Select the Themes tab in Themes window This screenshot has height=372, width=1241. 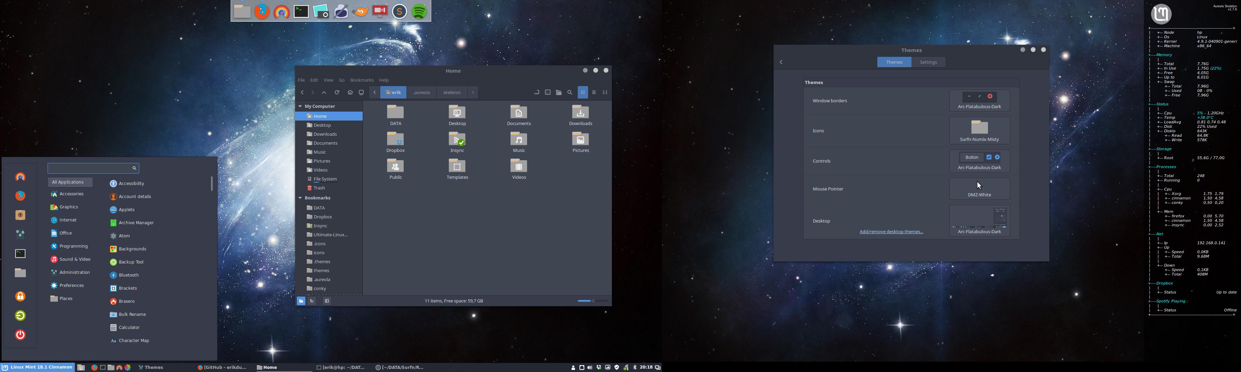pos(894,63)
